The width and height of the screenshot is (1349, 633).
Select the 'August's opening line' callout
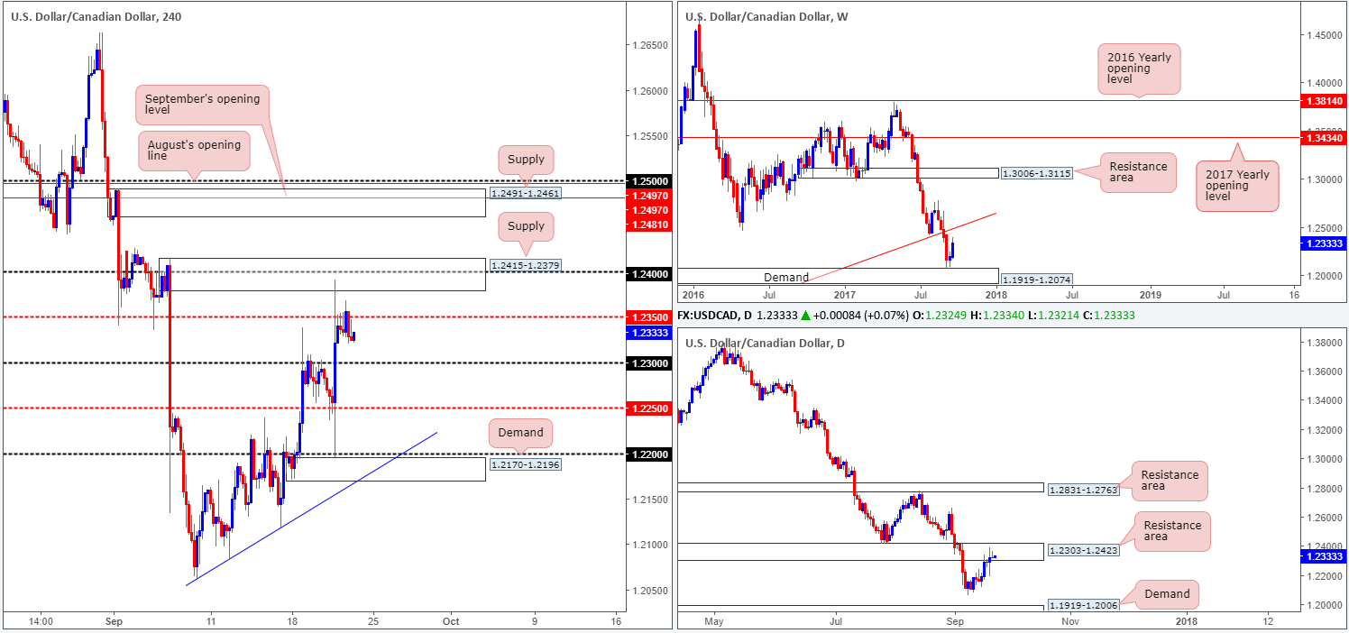point(195,151)
